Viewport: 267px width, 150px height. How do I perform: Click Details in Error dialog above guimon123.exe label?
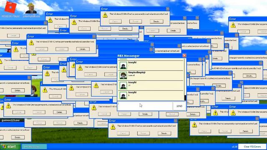(x=60, y=112)
